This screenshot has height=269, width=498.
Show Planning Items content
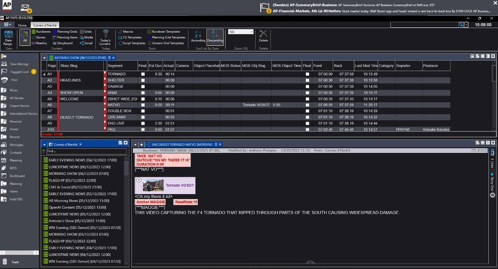pos(65,37)
